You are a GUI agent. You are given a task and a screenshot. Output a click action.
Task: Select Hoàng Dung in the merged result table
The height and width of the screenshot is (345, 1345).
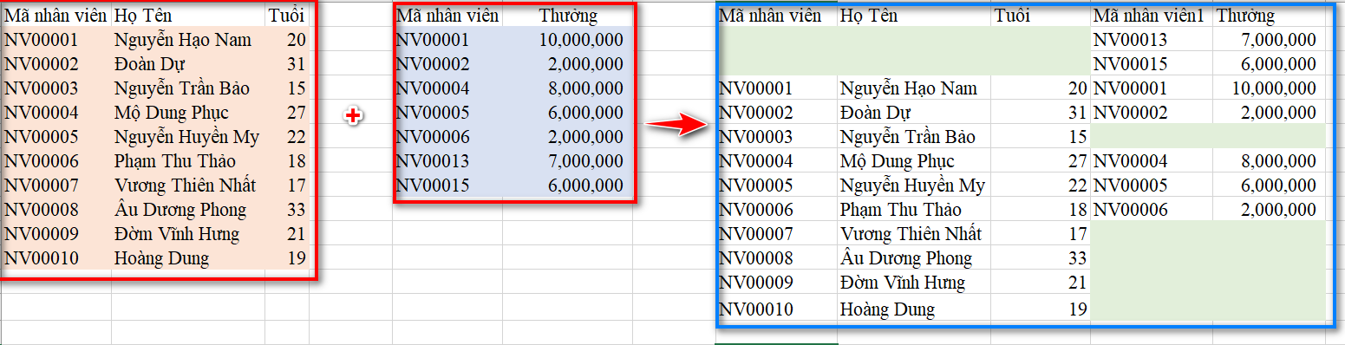point(888,309)
